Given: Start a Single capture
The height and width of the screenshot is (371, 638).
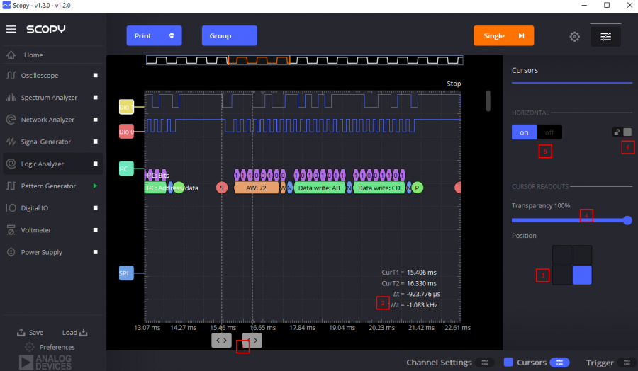Looking at the screenshot, I should click(x=504, y=36).
